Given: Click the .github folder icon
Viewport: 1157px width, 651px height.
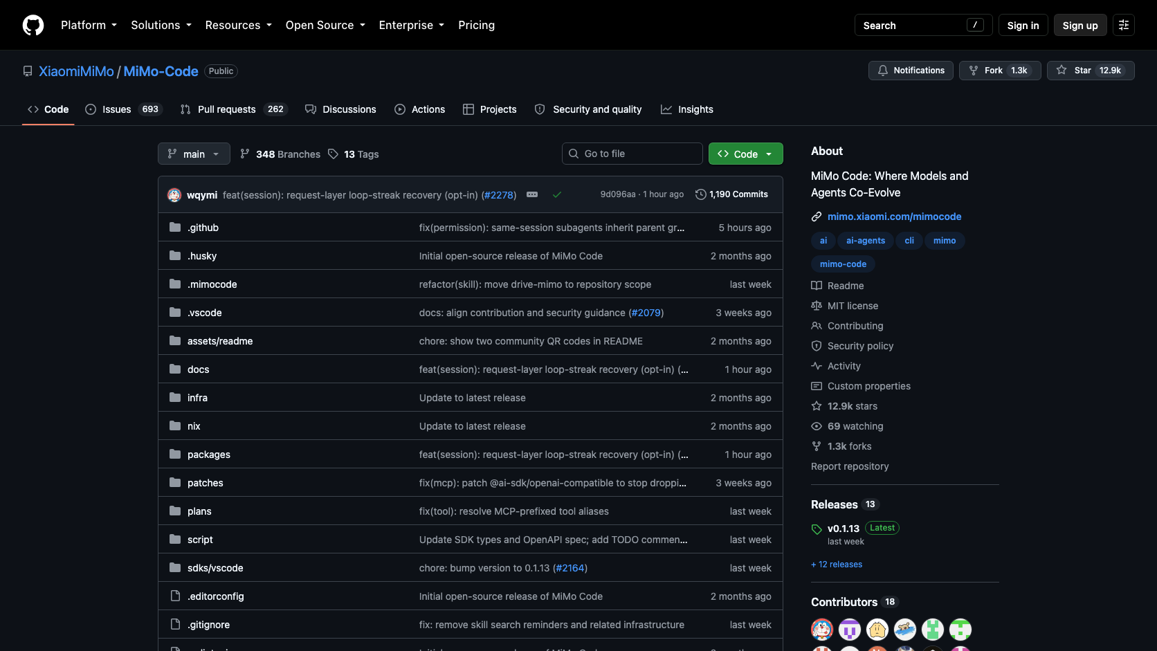Looking at the screenshot, I should (x=175, y=227).
